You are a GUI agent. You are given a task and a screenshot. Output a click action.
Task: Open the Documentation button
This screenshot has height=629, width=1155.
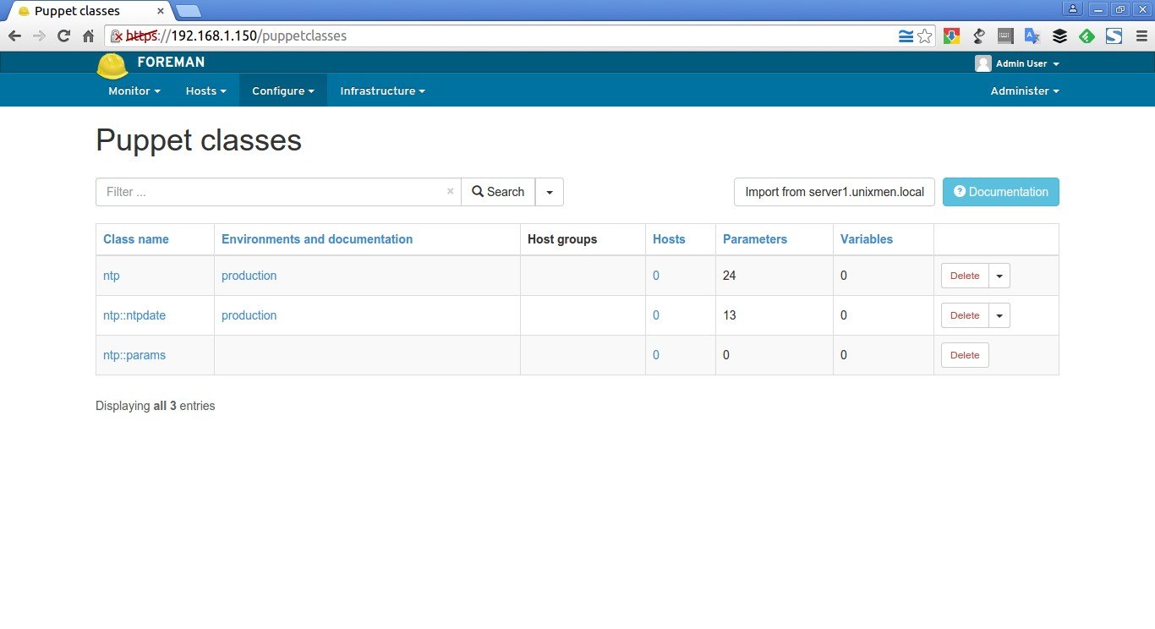pyautogui.click(x=1001, y=192)
